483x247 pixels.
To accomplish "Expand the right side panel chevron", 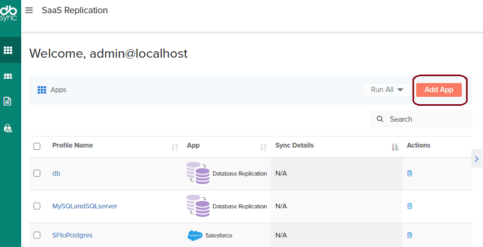I will (x=477, y=159).
